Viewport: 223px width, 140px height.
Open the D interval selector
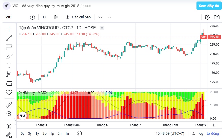click(x=44, y=17)
